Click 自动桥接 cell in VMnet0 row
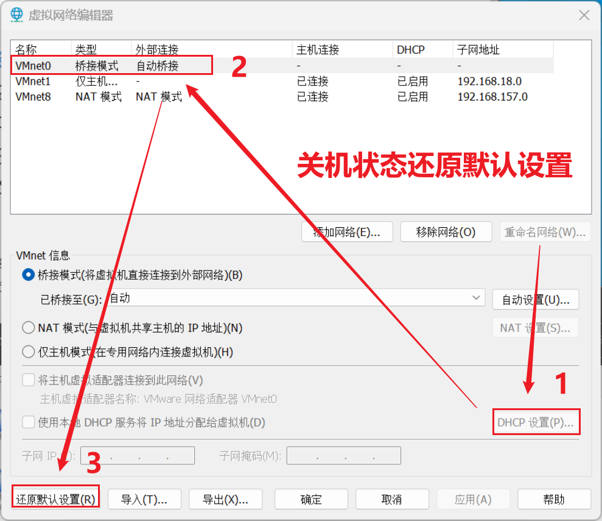 (158, 66)
